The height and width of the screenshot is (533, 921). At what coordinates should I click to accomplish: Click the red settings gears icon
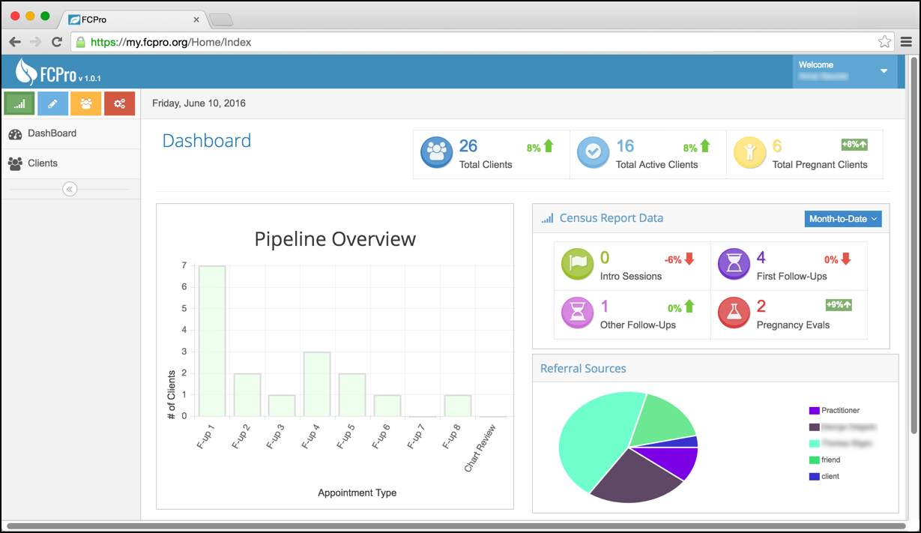pos(119,103)
